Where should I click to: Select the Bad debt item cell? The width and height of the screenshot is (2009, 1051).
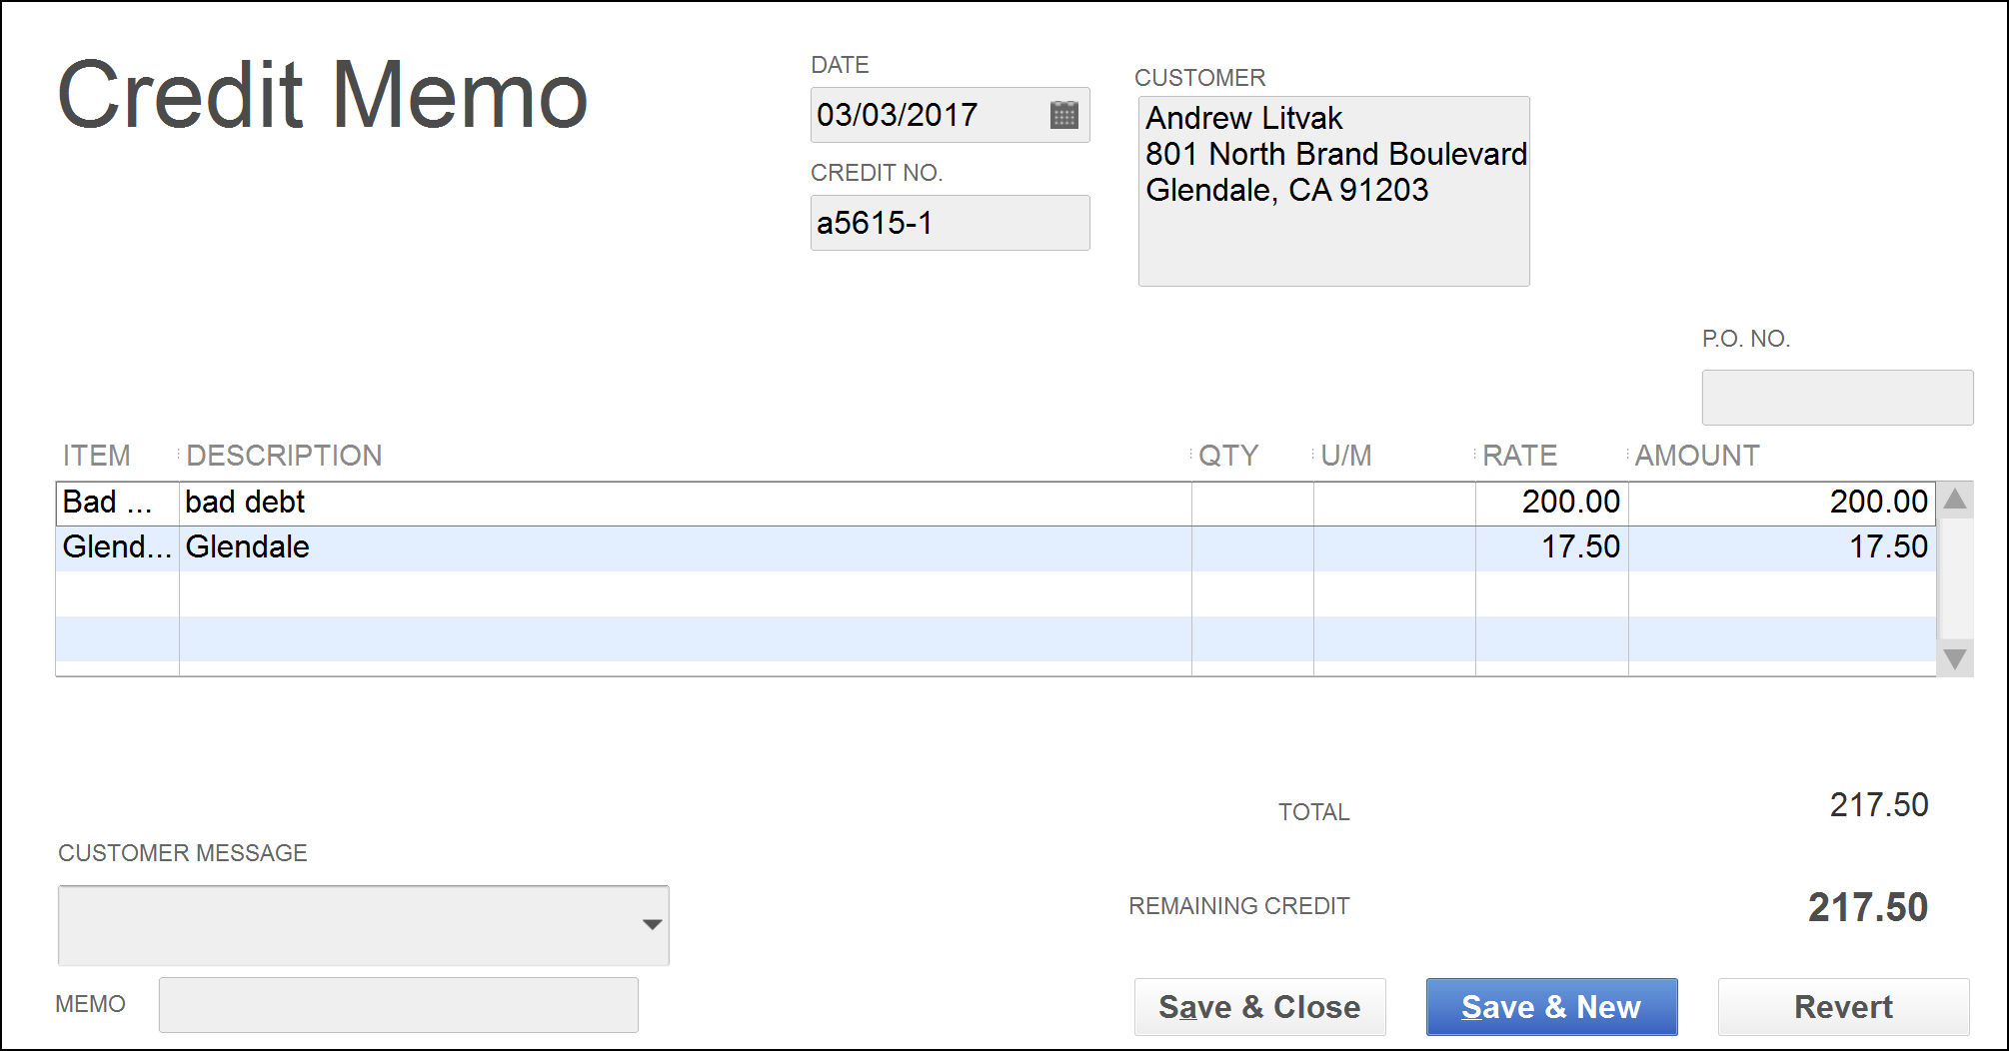pos(118,504)
